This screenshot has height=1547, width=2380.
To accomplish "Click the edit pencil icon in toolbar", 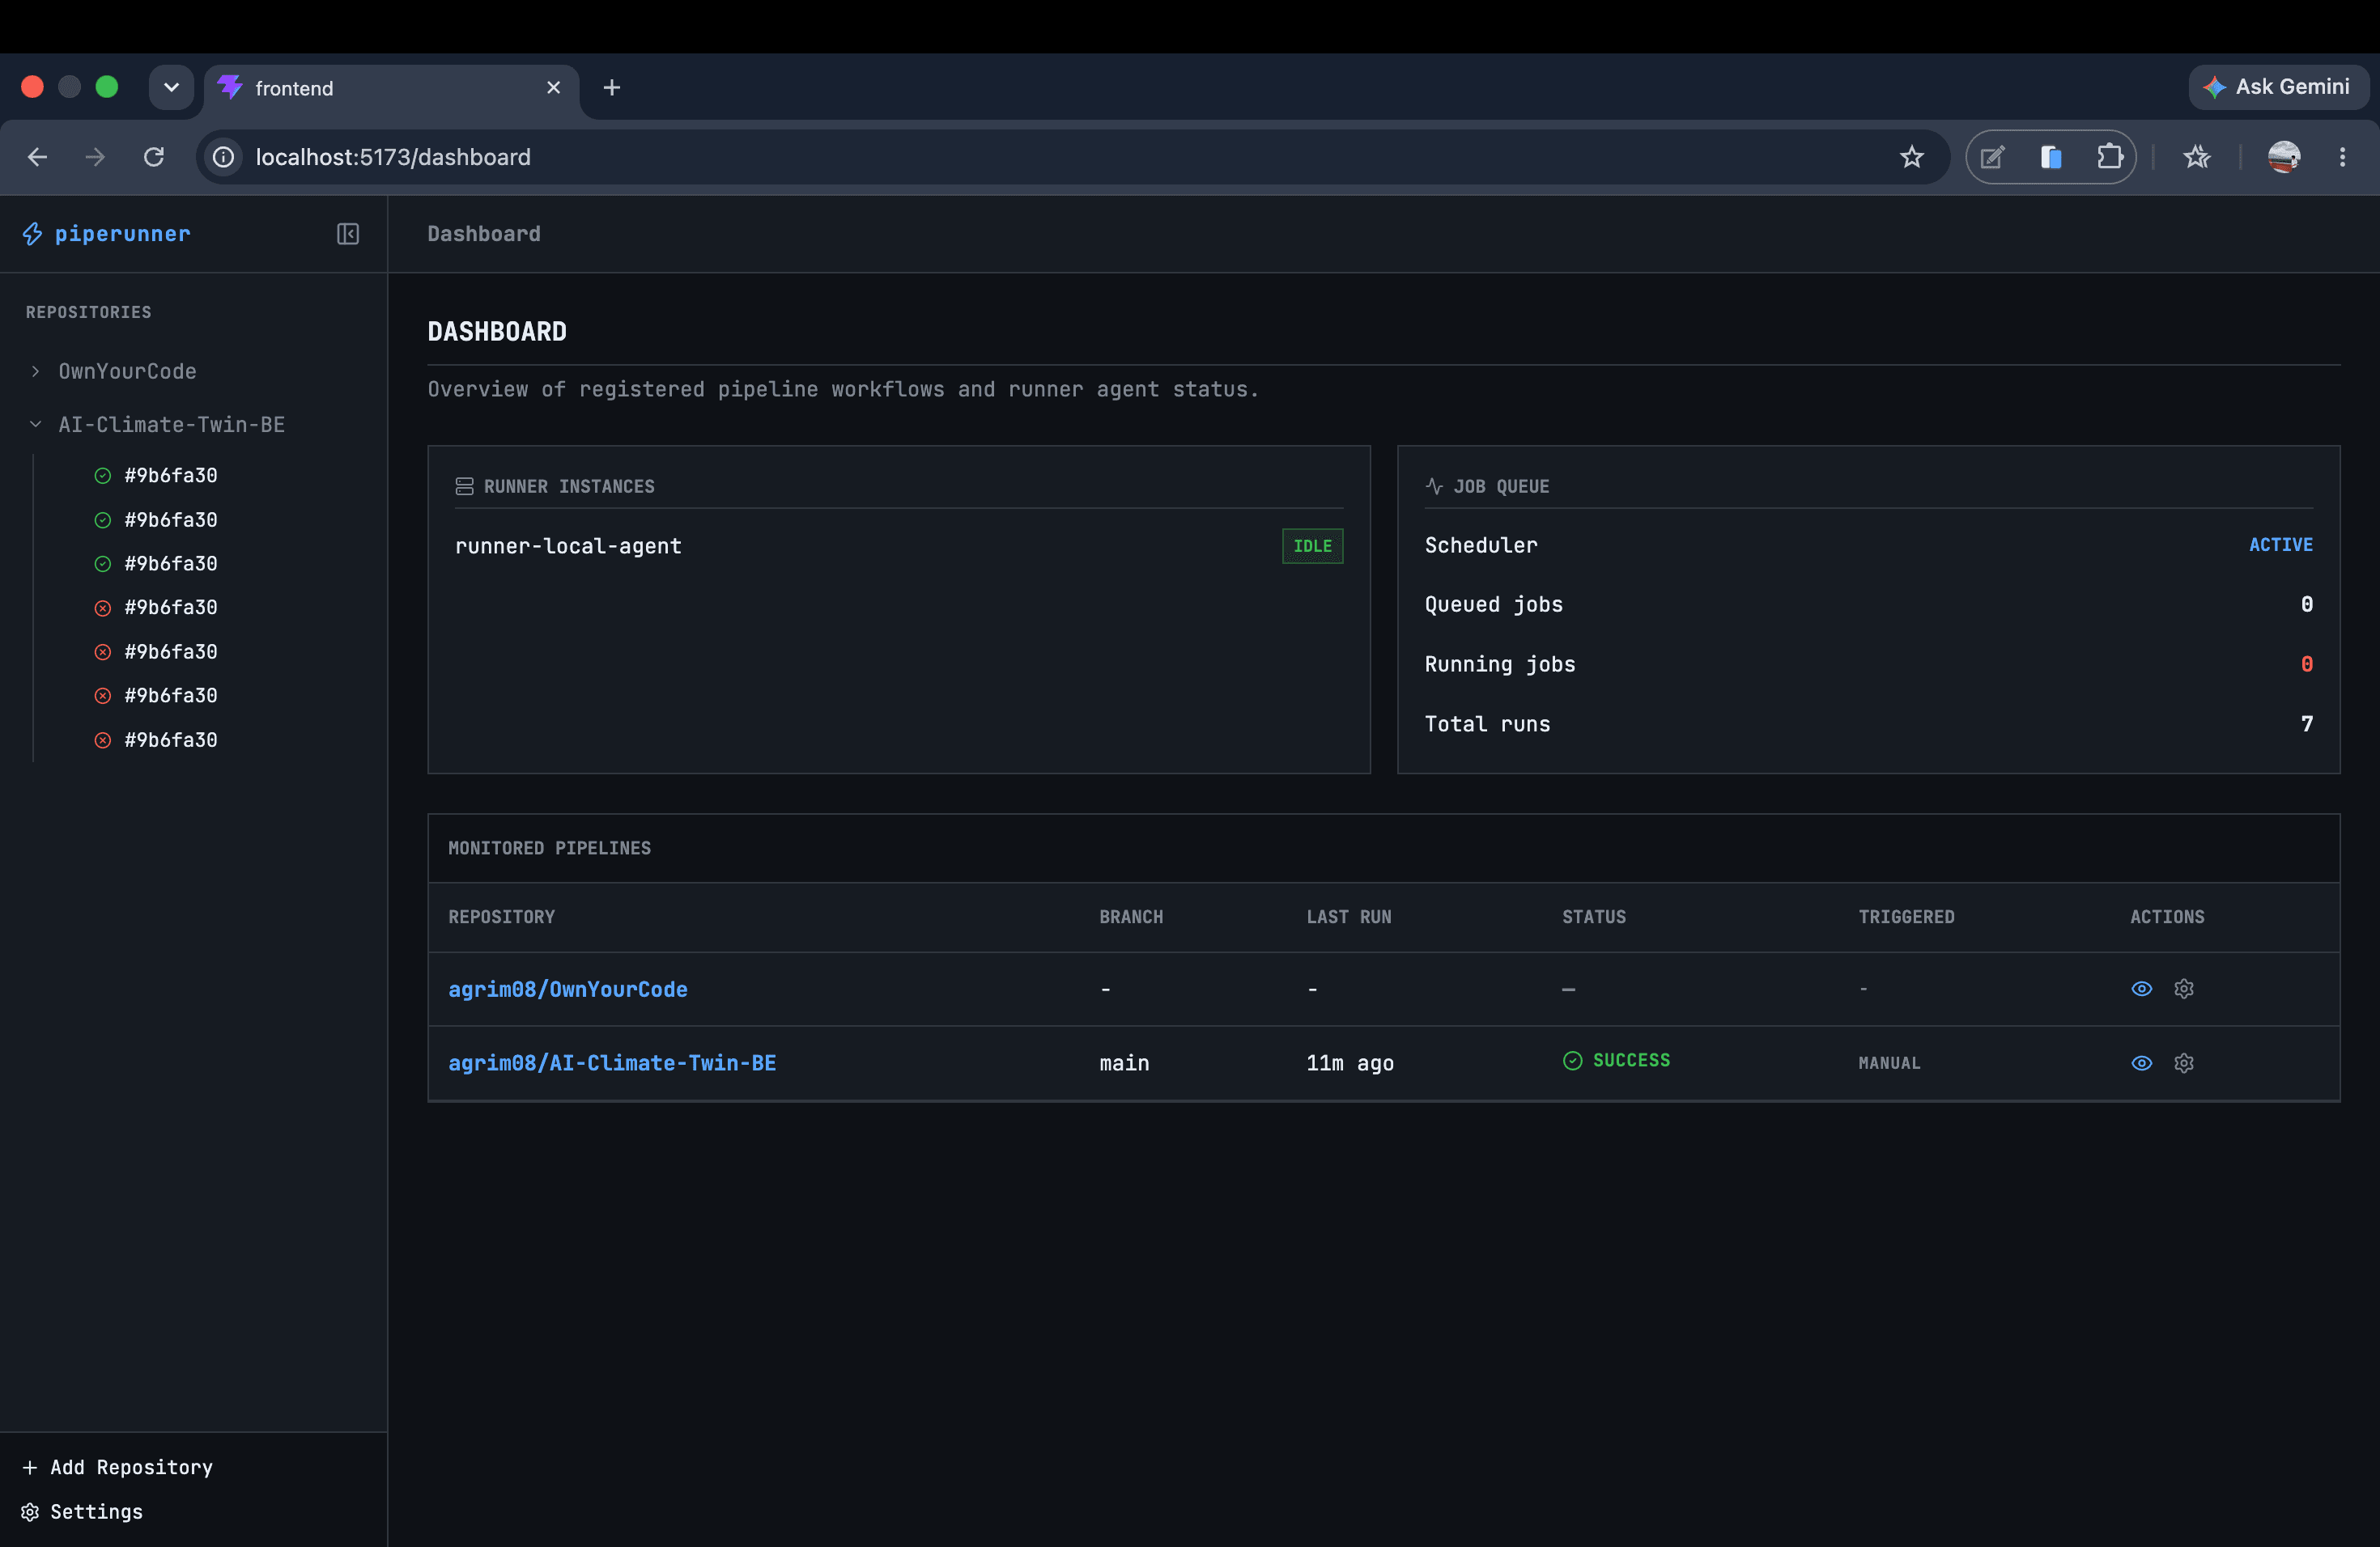I will (x=1992, y=157).
